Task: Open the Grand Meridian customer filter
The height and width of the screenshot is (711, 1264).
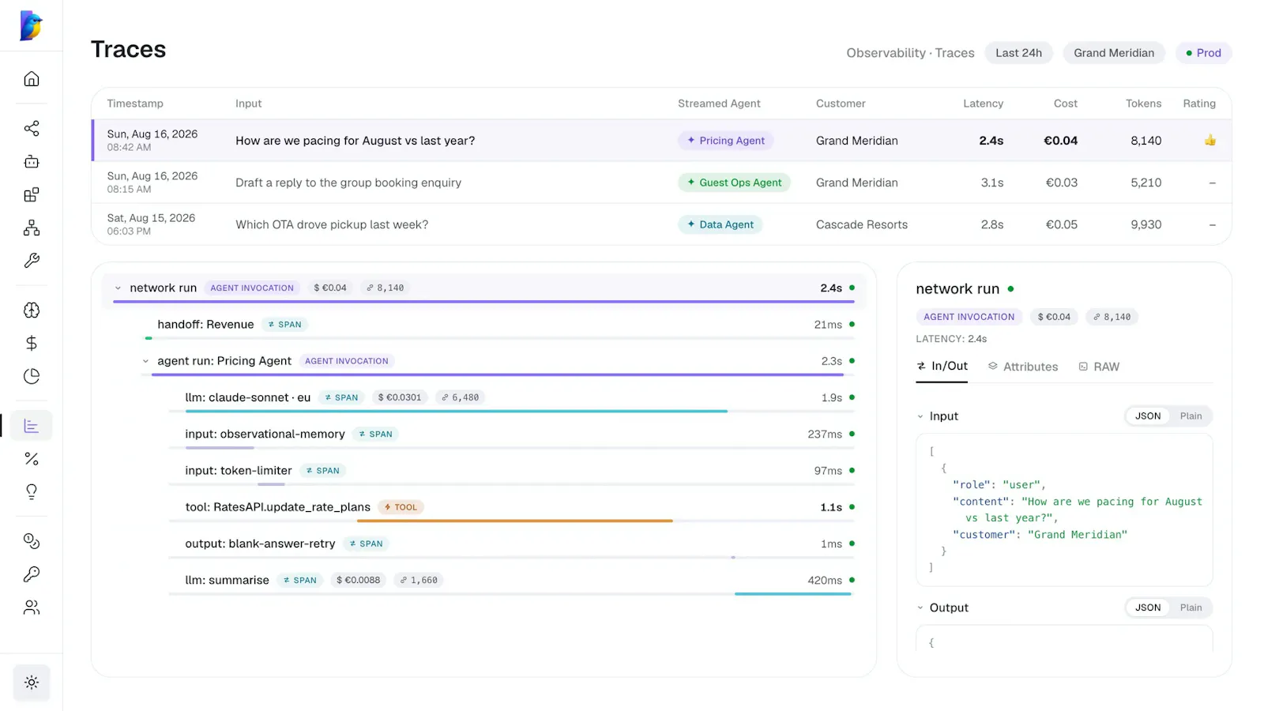Action: click(x=1114, y=53)
